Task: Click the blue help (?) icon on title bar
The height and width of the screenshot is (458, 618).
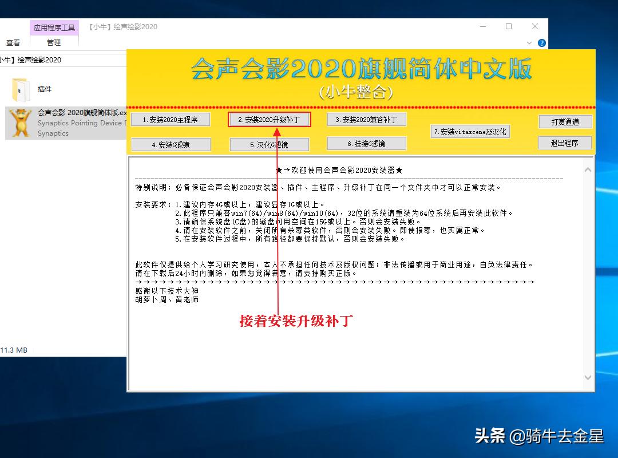Action: click(541, 42)
